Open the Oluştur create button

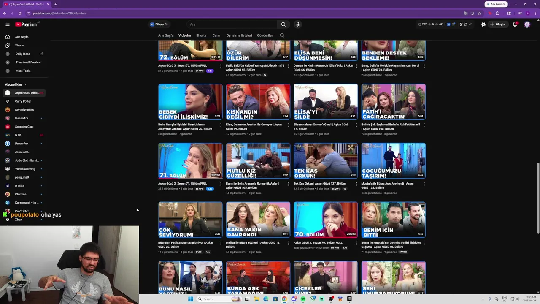498,24
